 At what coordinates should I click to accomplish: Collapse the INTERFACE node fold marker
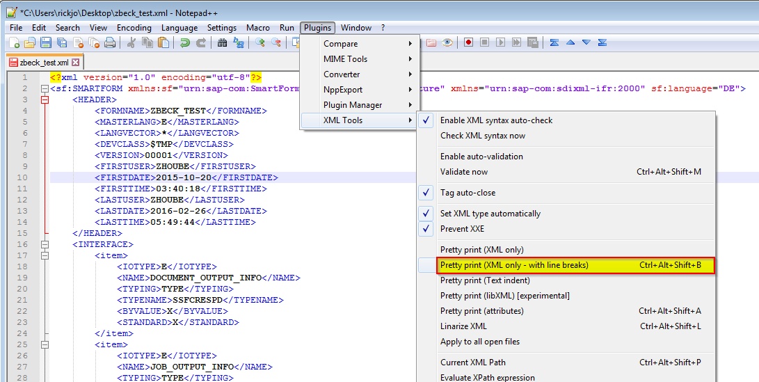pos(45,244)
